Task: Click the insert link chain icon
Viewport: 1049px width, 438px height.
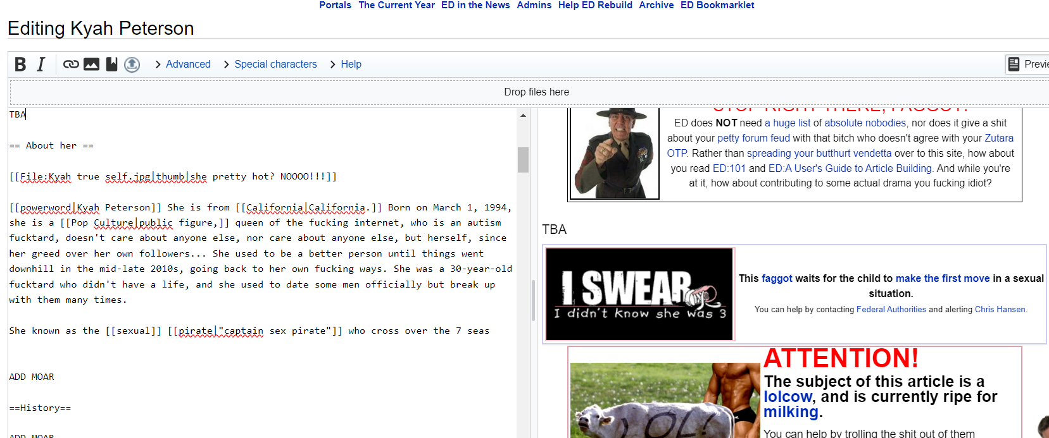Action: pyautogui.click(x=71, y=64)
